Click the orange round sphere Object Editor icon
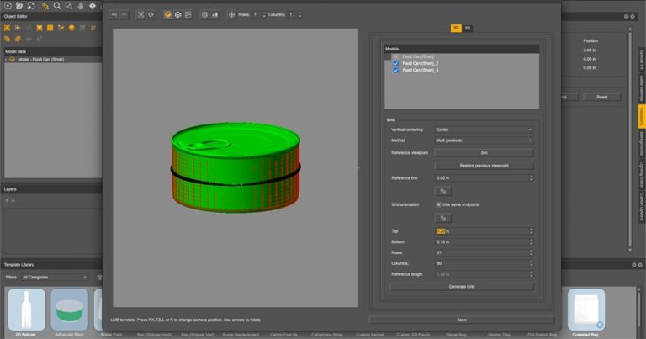 [71, 28]
